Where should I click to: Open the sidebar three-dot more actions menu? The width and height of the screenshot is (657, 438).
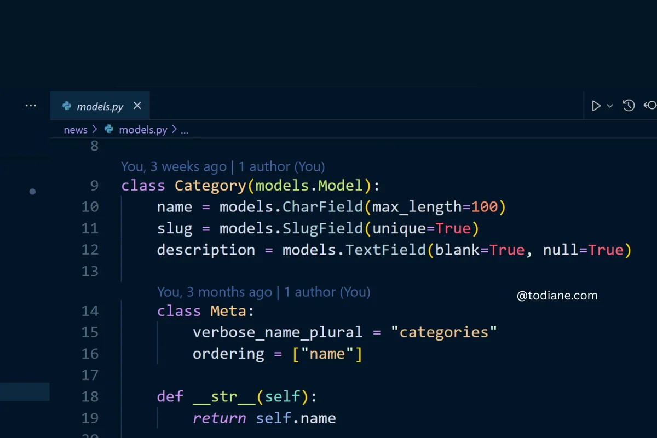(31, 106)
